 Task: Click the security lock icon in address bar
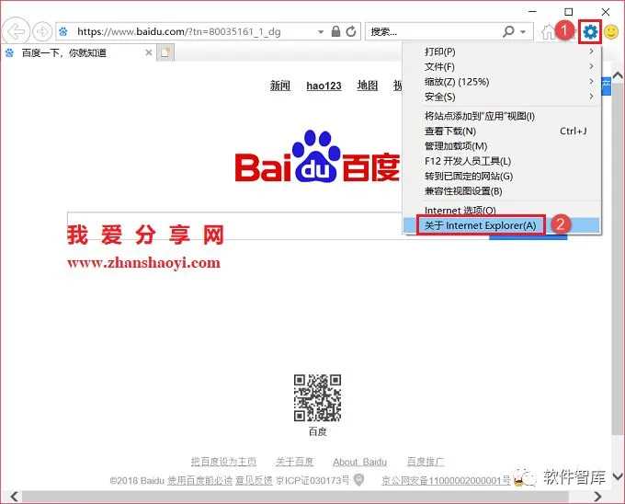click(x=336, y=31)
